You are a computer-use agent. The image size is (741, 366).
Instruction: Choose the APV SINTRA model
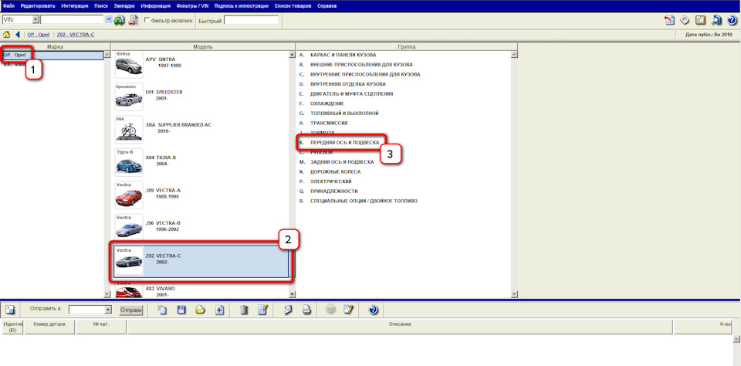pyautogui.click(x=201, y=64)
